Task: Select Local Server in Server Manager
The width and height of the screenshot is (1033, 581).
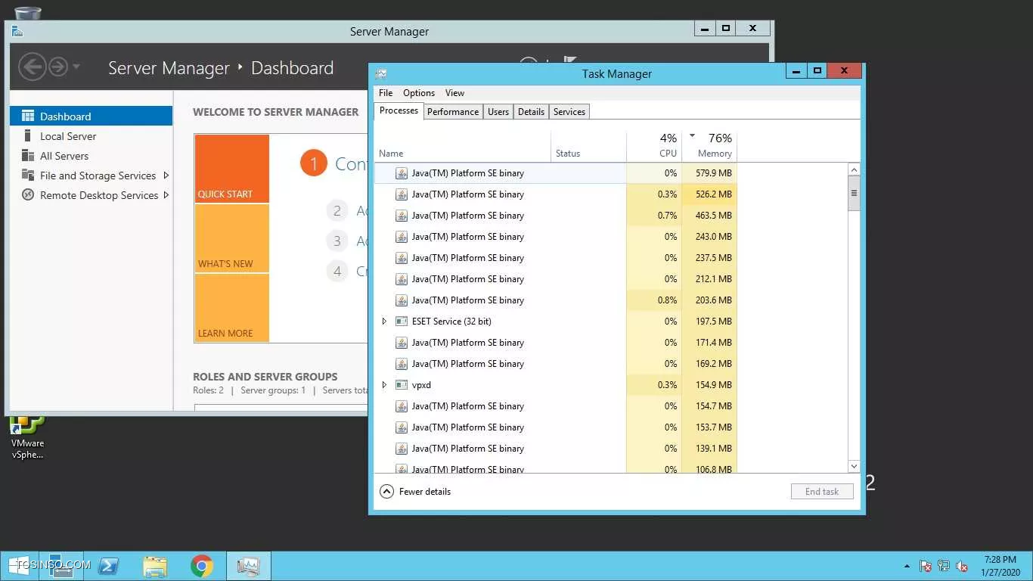Action: (x=91, y=136)
